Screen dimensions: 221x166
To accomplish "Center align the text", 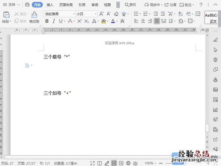I will click(143, 21).
